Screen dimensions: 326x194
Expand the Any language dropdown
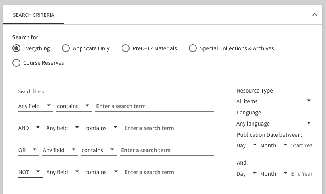(x=274, y=124)
